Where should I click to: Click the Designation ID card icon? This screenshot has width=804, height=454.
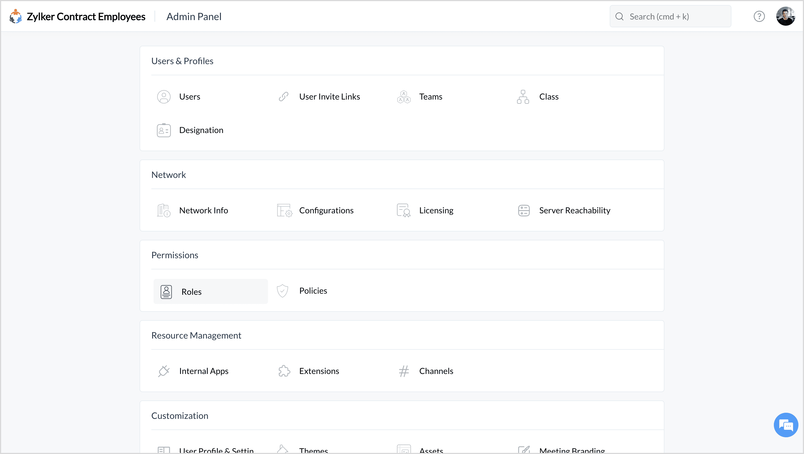click(x=164, y=130)
